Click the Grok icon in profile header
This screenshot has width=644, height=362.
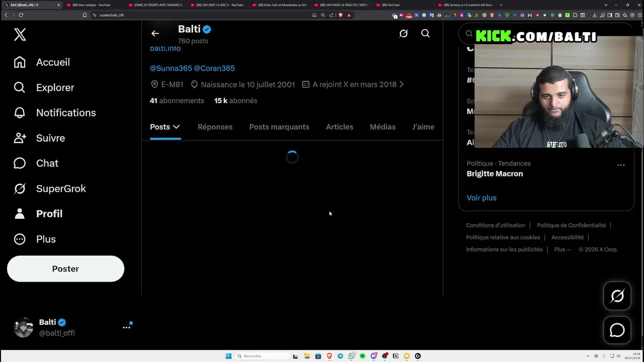tap(404, 34)
